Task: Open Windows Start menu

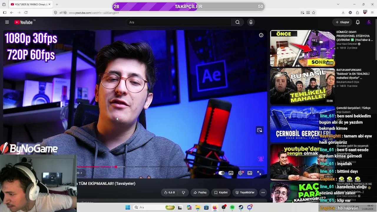Action: pyautogui.click(x=128, y=208)
